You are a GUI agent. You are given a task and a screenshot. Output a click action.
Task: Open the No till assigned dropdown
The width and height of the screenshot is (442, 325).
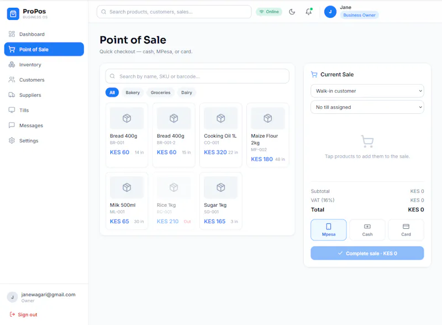(x=367, y=107)
